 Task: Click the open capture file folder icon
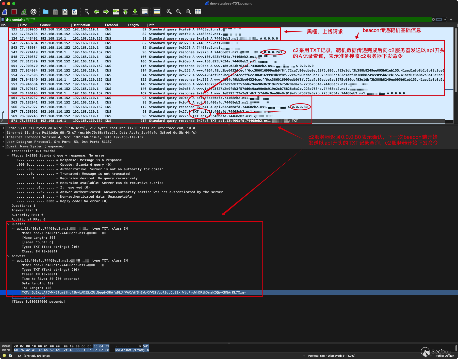46,12
